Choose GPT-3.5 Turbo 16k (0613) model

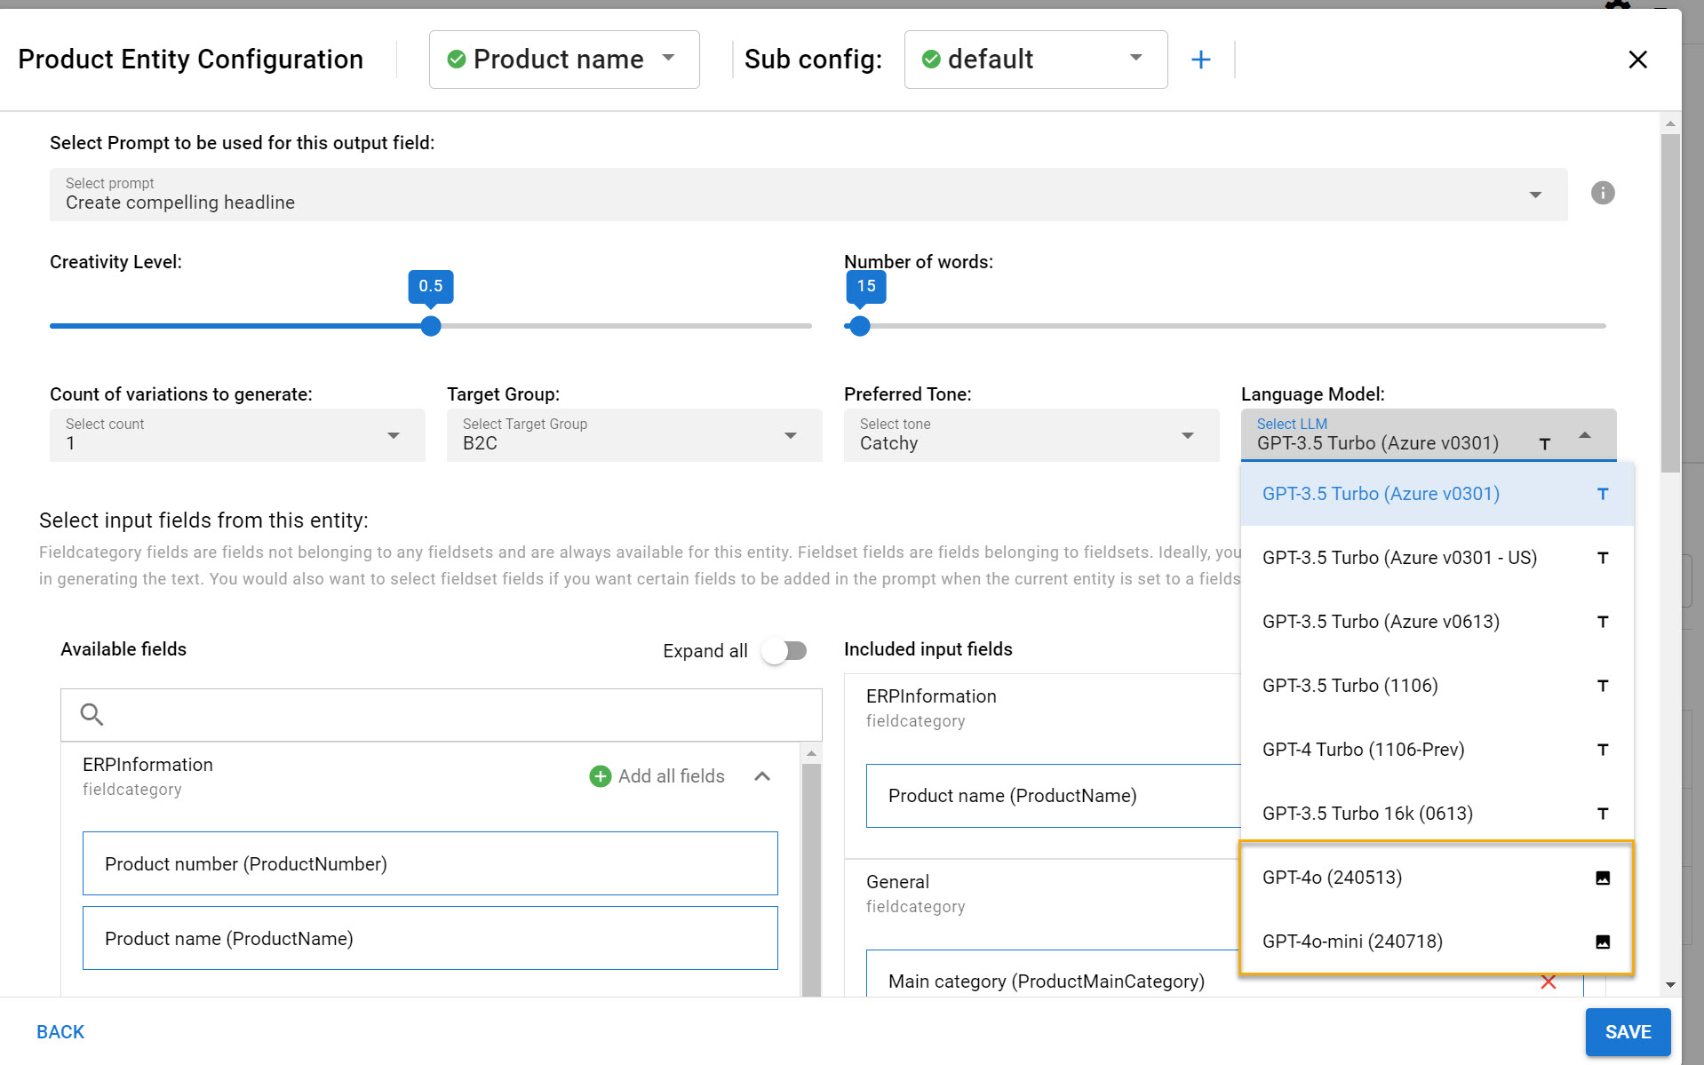[x=1437, y=814]
